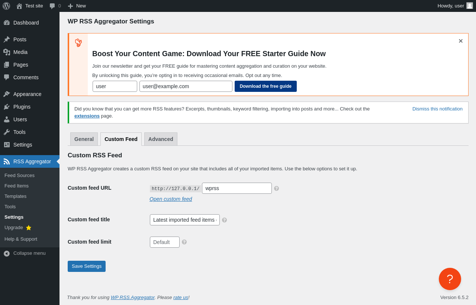Click the Posts pin icon
Screen dimensions: 476x305
[7, 39]
